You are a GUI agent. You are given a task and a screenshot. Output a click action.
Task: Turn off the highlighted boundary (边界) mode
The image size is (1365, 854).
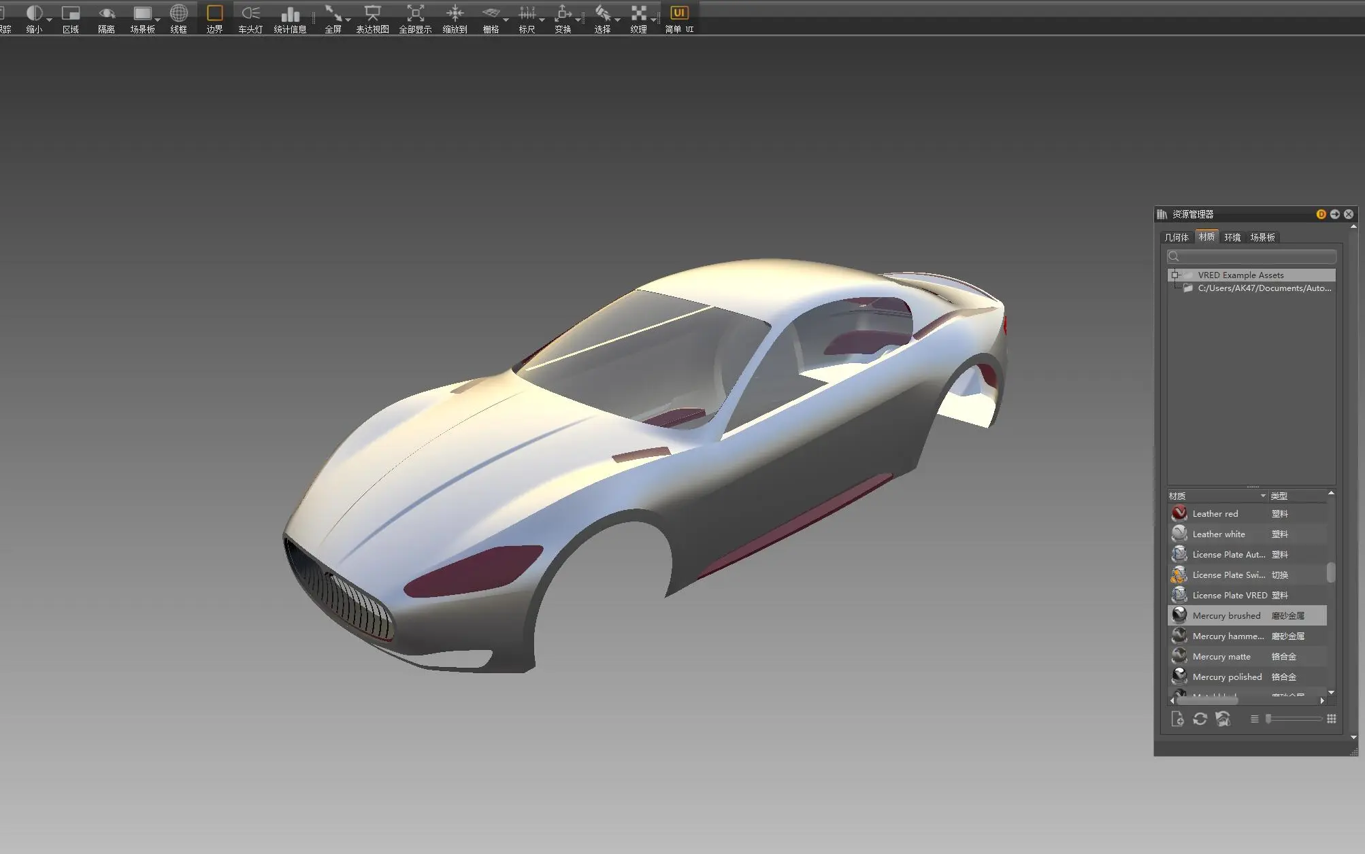point(214,14)
